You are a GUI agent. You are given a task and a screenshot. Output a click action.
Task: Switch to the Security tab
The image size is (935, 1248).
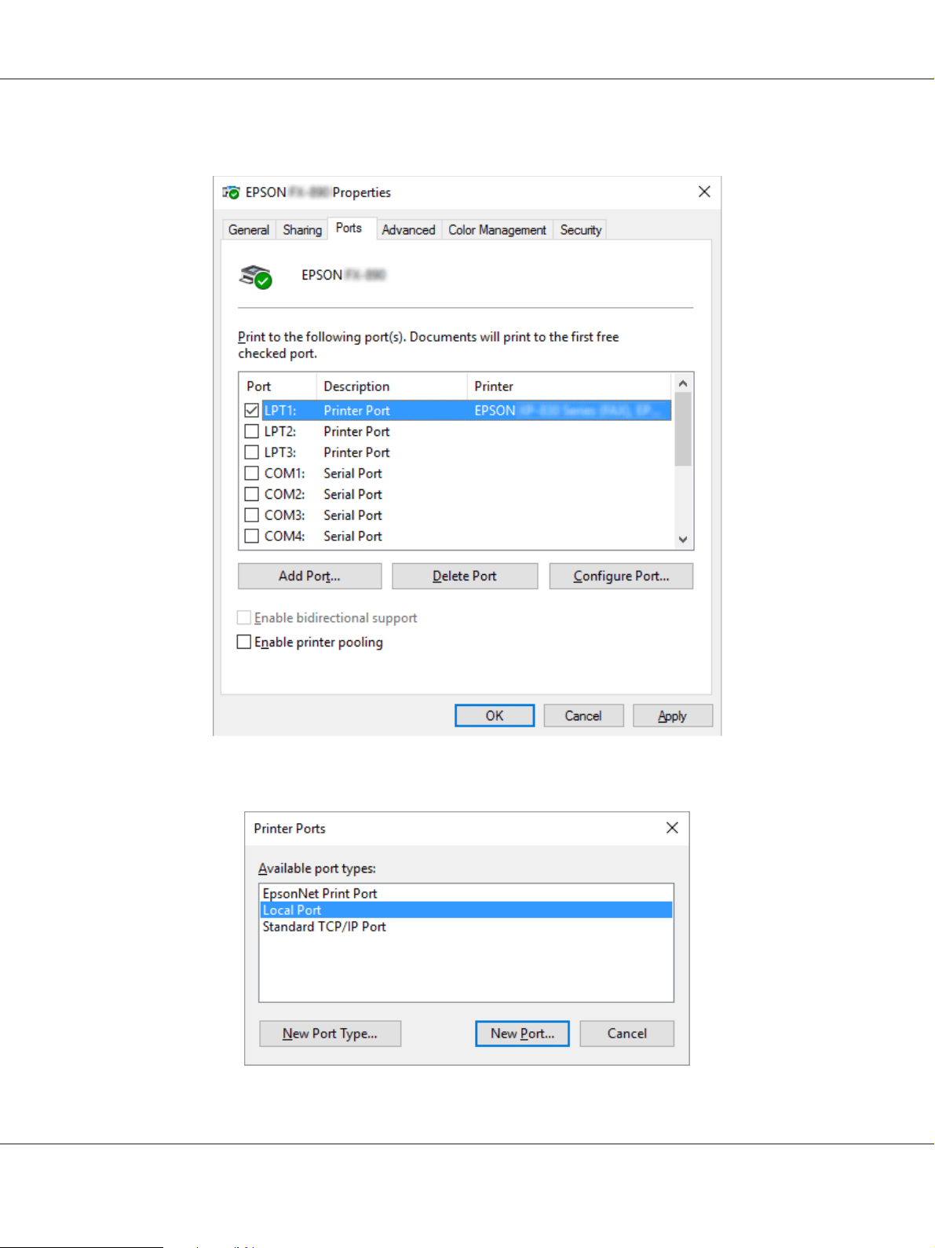581,229
